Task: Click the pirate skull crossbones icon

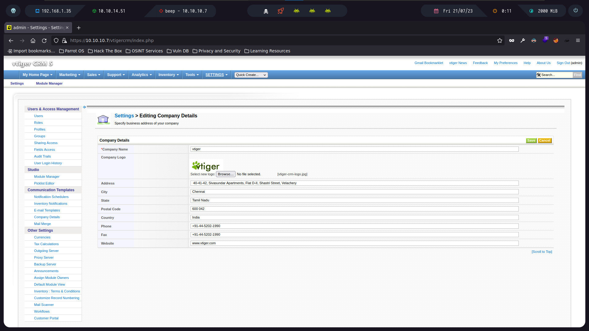Action: pos(266,11)
